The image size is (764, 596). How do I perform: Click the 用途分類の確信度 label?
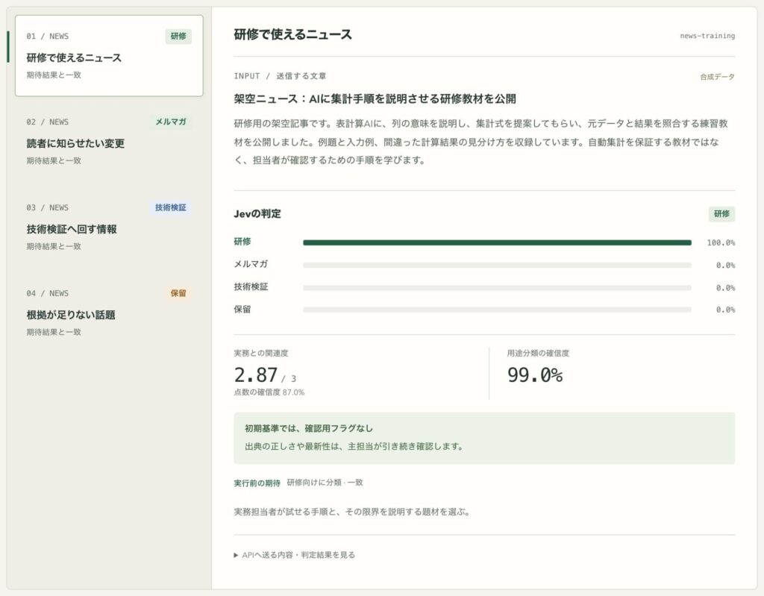point(538,354)
